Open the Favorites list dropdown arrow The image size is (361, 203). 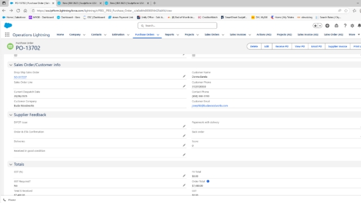point(320,25)
